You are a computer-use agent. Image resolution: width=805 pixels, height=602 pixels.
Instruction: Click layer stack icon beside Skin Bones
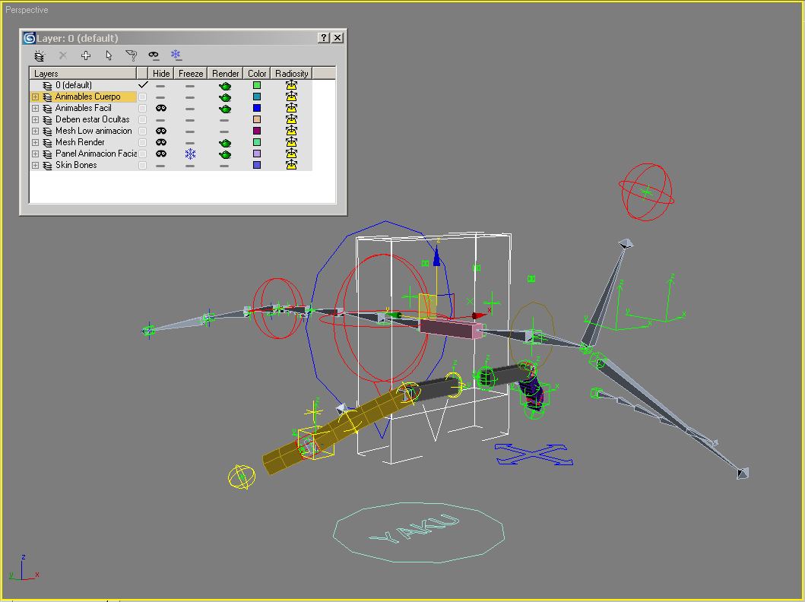47,165
